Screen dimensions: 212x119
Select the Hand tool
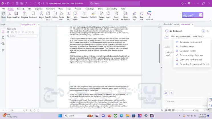3,15
